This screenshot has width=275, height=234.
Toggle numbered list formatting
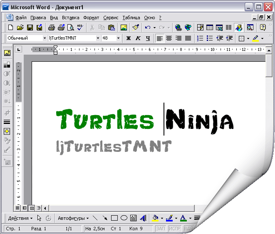pyautogui.click(x=200, y=38)
